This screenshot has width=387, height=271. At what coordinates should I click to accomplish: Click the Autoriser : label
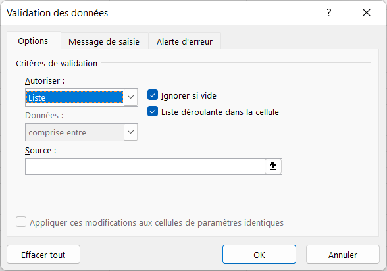45,81
